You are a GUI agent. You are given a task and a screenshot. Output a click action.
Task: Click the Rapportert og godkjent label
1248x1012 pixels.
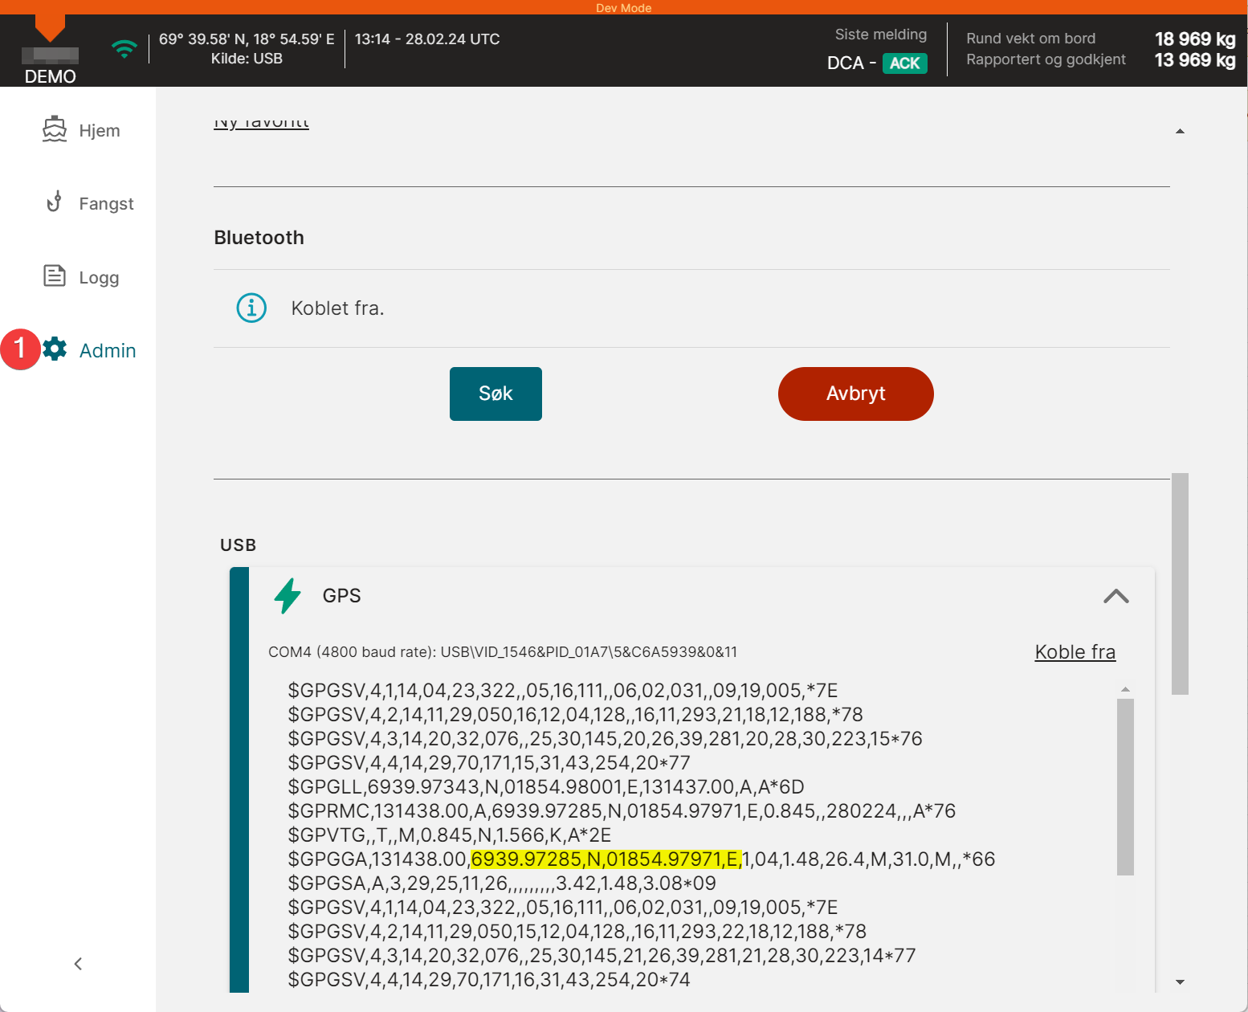tap(1046, 59)
